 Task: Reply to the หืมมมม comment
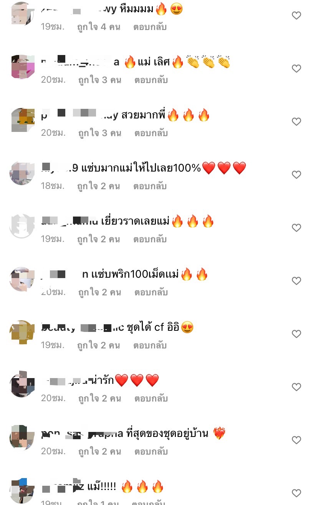(x=150, y=27)
